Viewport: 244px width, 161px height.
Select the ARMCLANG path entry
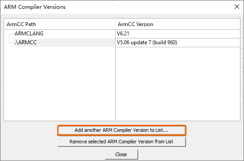[x=29, y=34]
